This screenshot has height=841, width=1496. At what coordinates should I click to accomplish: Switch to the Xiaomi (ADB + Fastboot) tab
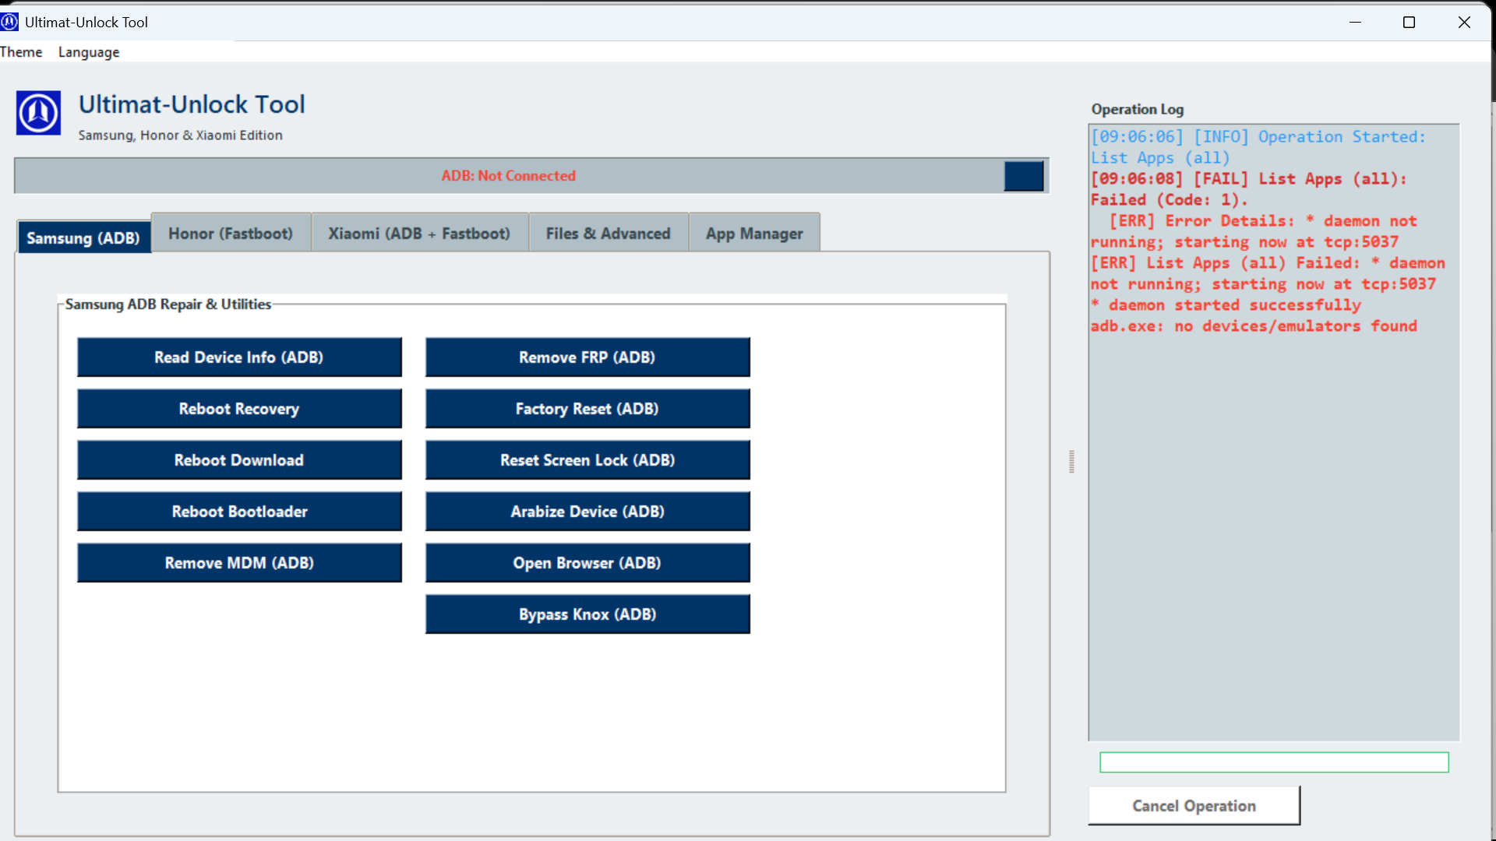click(x=419, y=234)
